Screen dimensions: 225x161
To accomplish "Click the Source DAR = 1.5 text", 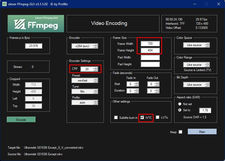I will [x=195, y=117].
